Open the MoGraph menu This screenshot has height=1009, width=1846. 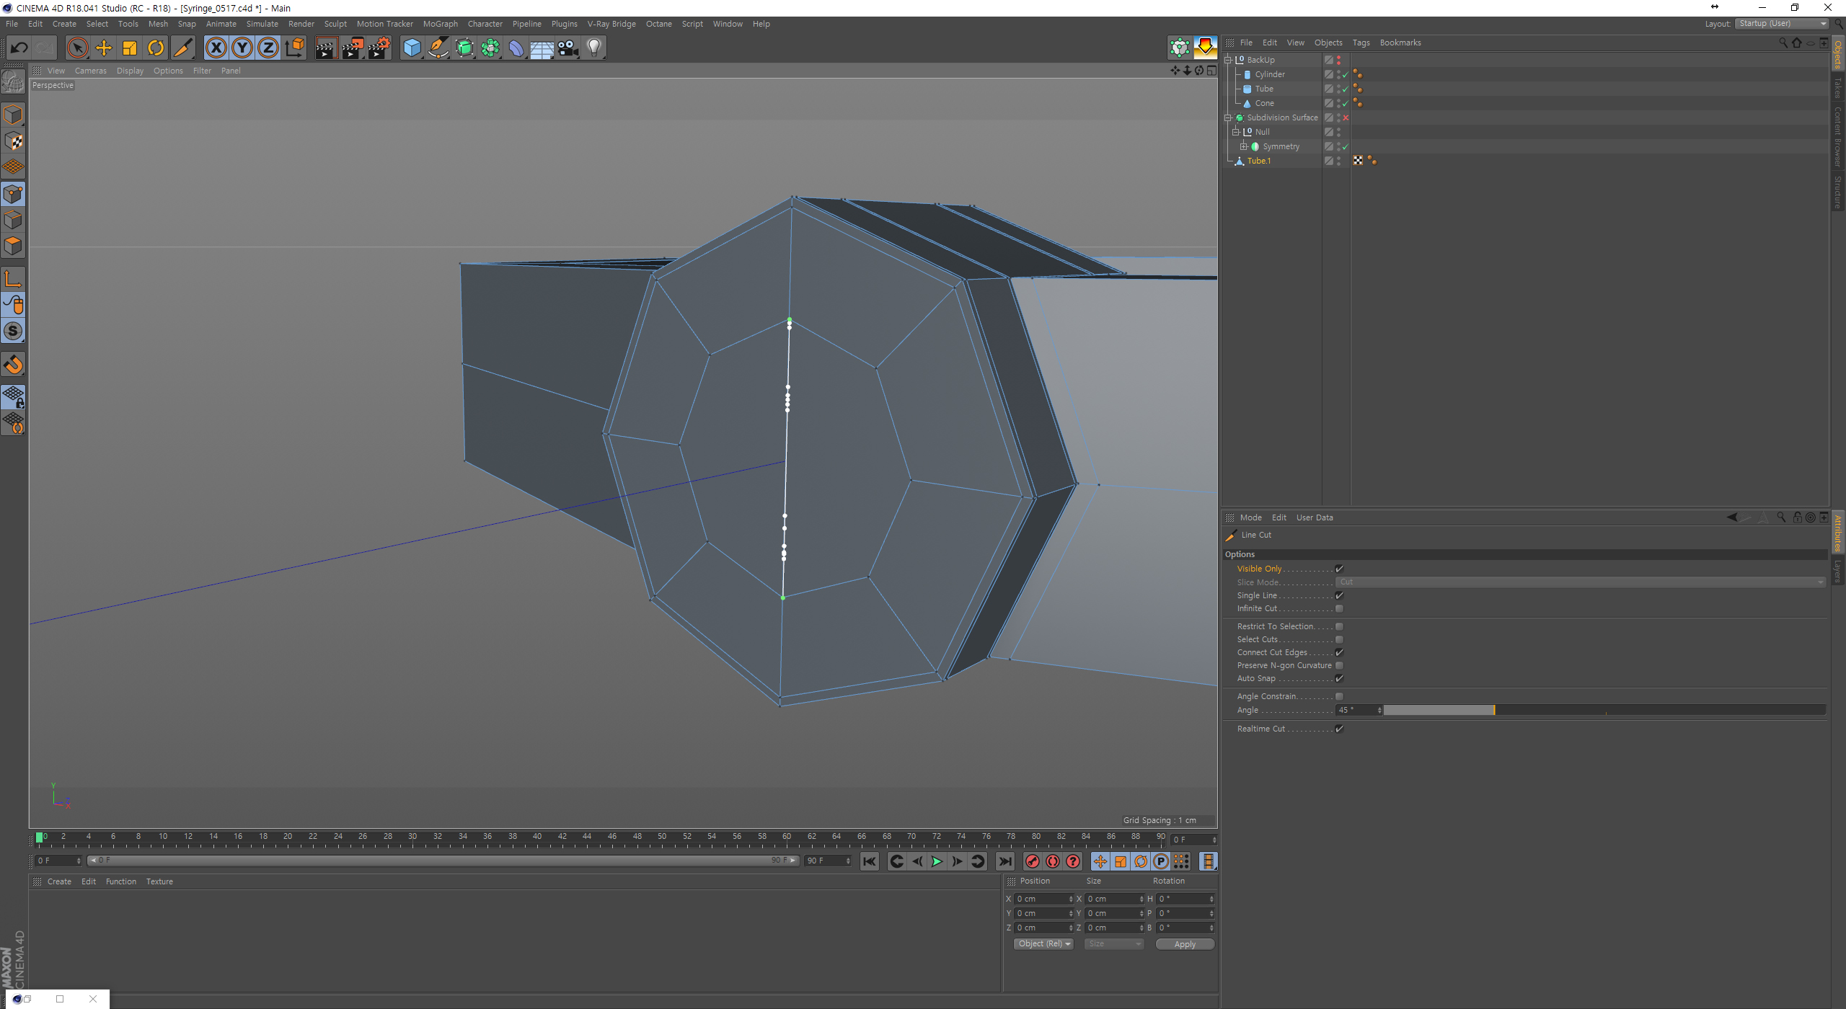(x=440, y=24)
